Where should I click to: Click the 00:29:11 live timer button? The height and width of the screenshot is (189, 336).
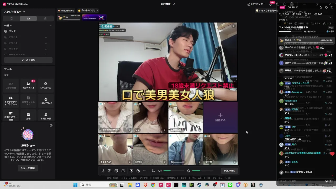click(x=229, y=171)
